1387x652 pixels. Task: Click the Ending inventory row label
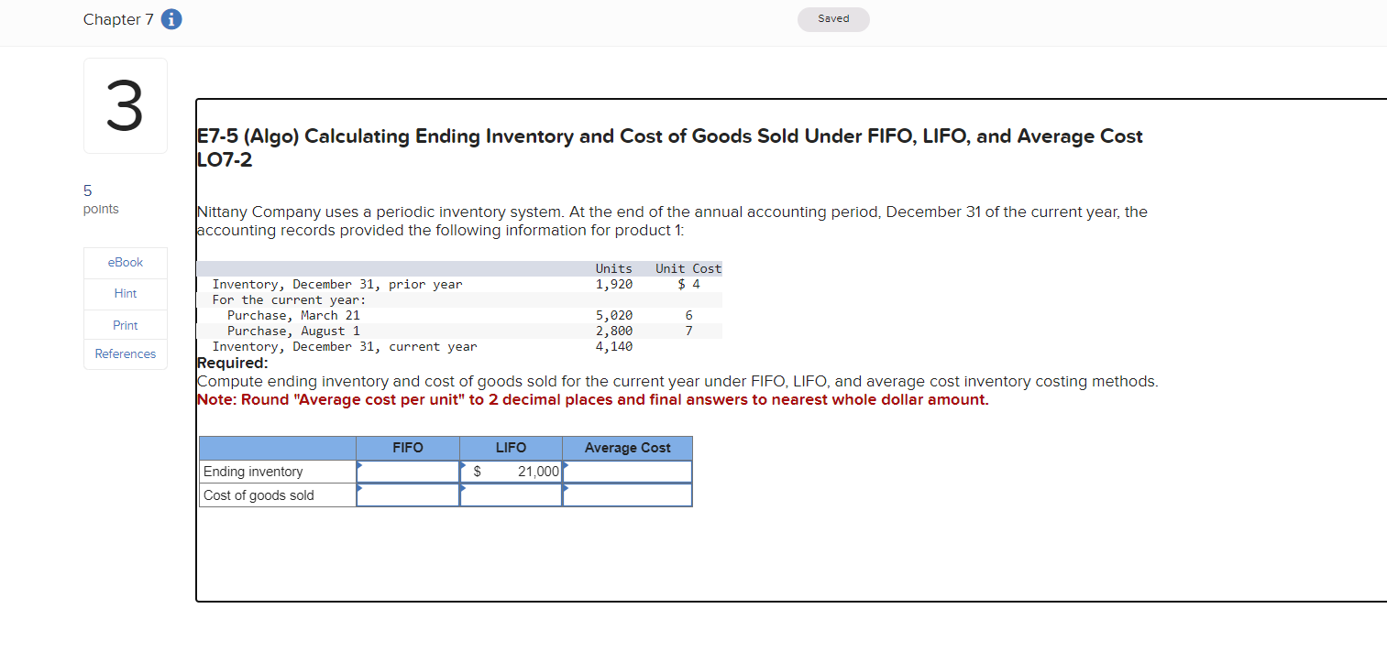[x=254, y=471]
